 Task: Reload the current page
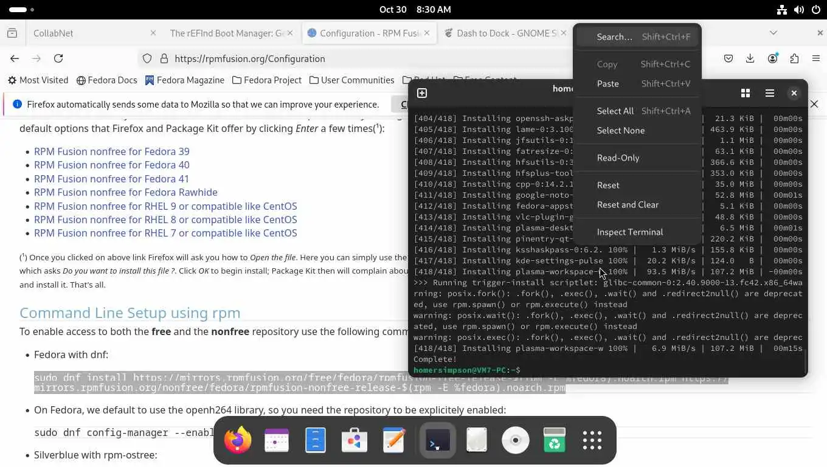58,58
